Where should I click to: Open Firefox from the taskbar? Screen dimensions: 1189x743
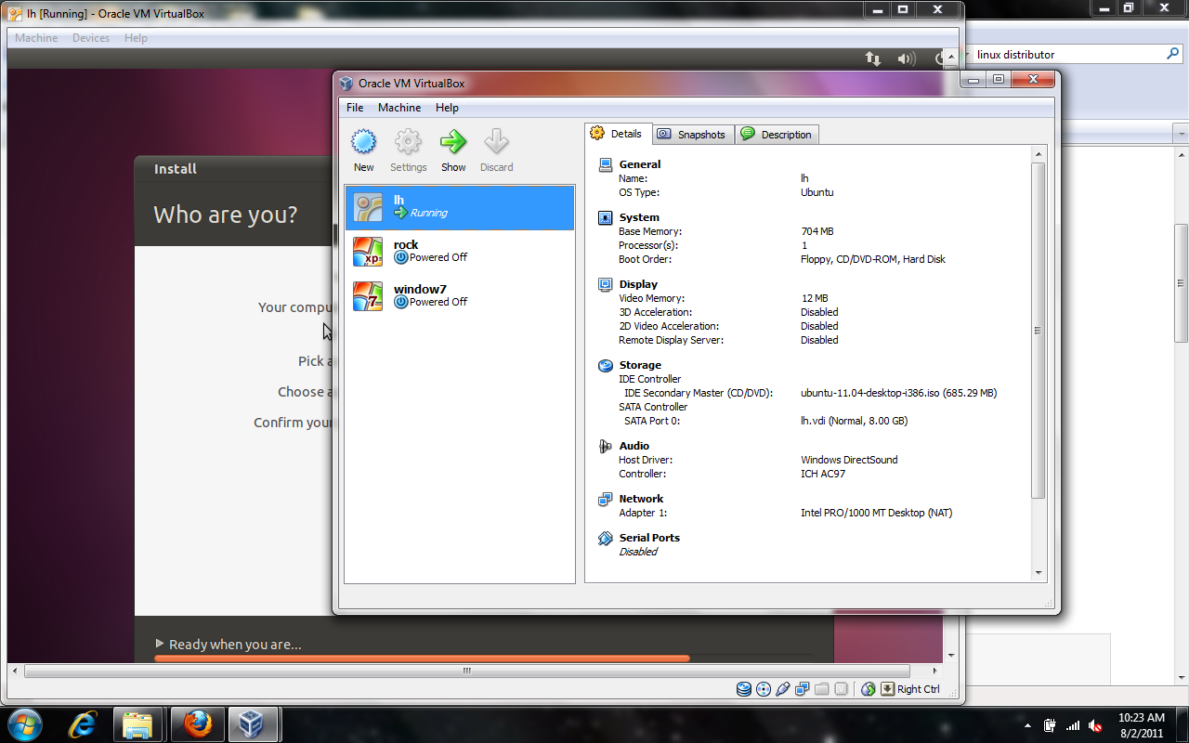pos(197,723)
